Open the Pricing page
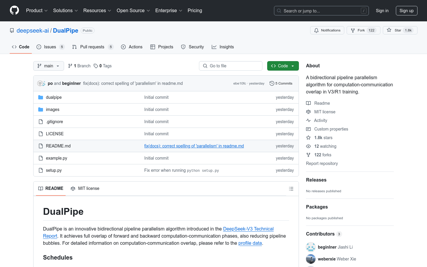427x267 pixels. (x=195, y=10)
